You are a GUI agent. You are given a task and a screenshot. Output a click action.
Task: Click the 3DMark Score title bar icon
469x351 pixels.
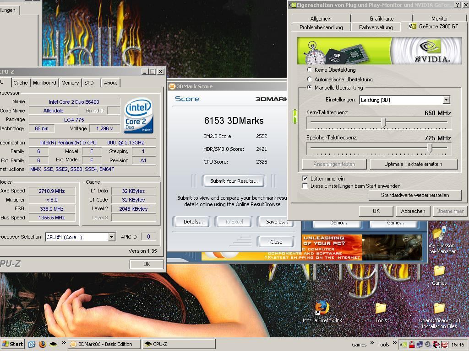pyautogui.click(x=172, y=86)
